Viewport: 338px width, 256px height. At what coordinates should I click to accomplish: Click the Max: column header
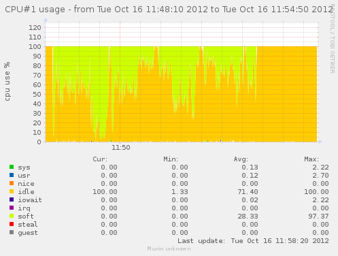coord(311,159)
